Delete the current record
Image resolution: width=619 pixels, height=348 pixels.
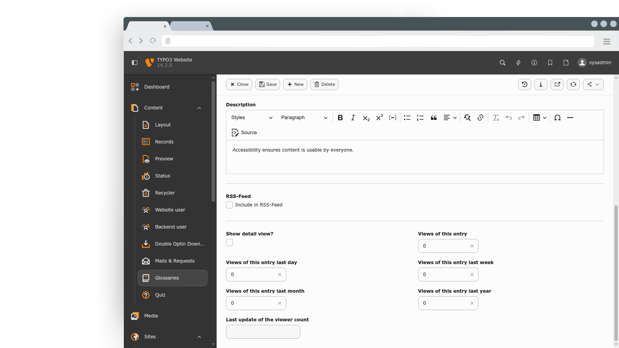324,84
